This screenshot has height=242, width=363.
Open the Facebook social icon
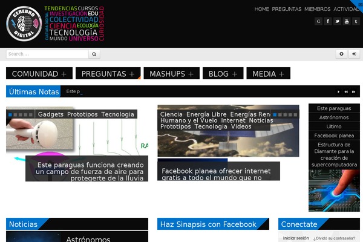(x=328, y=21)
